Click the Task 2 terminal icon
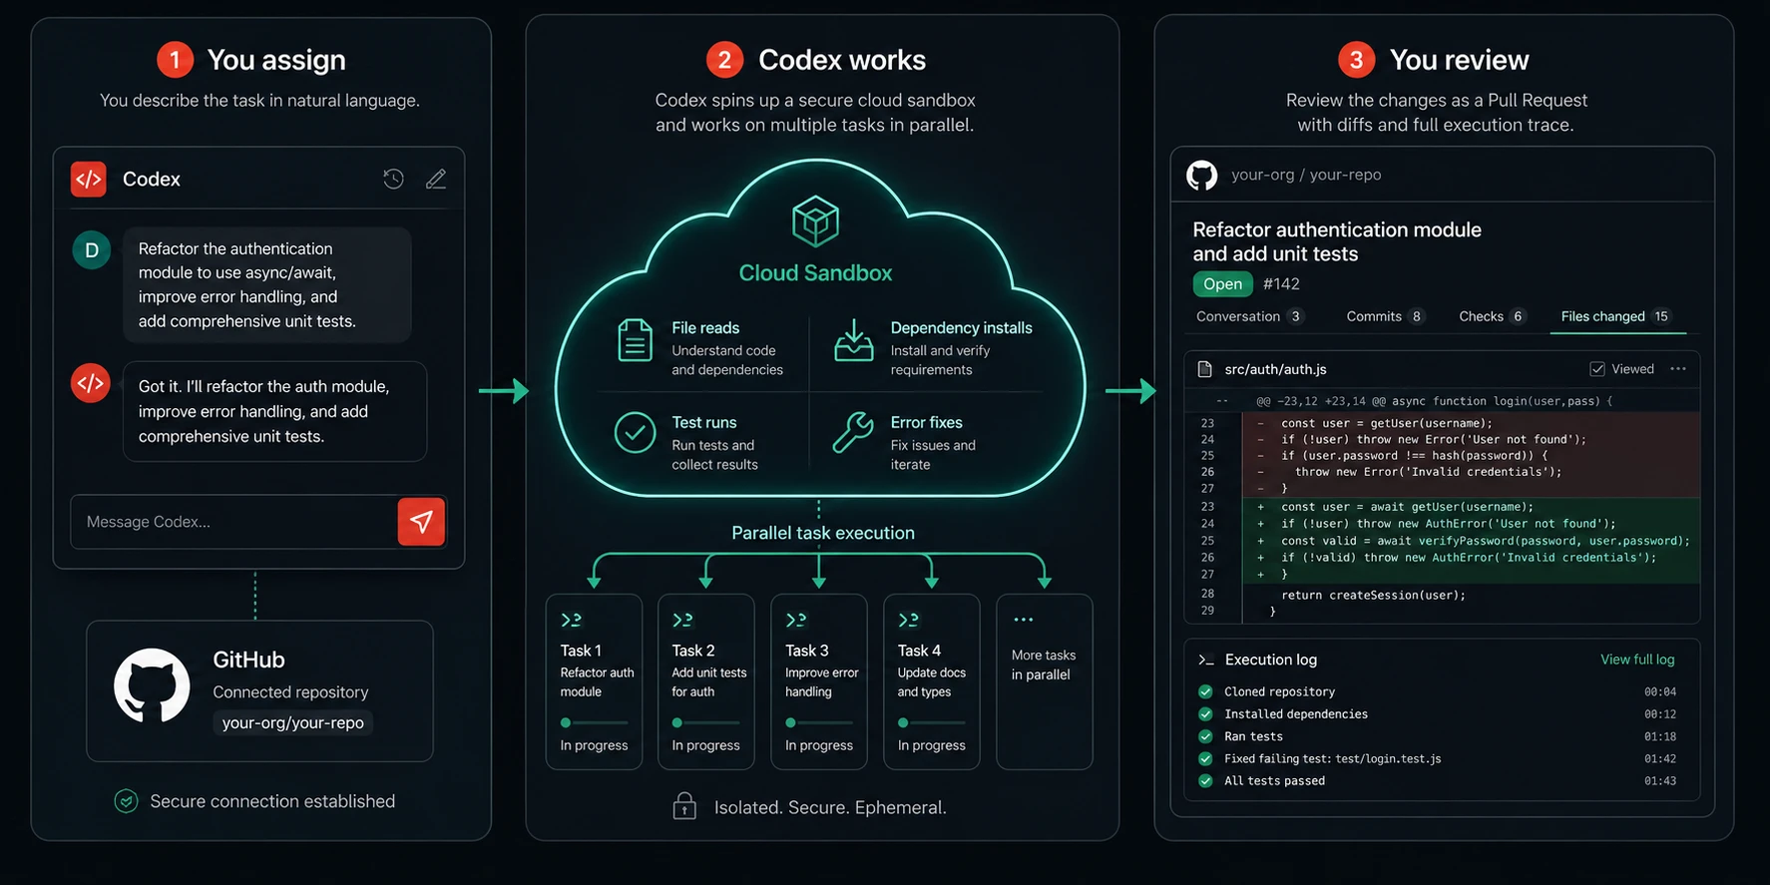 click(x=682, y=620)
